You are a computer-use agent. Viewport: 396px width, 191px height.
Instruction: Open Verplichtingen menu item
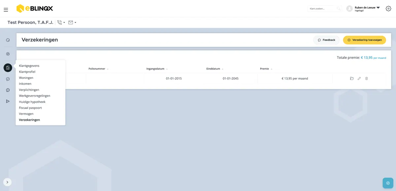(29, 90)
